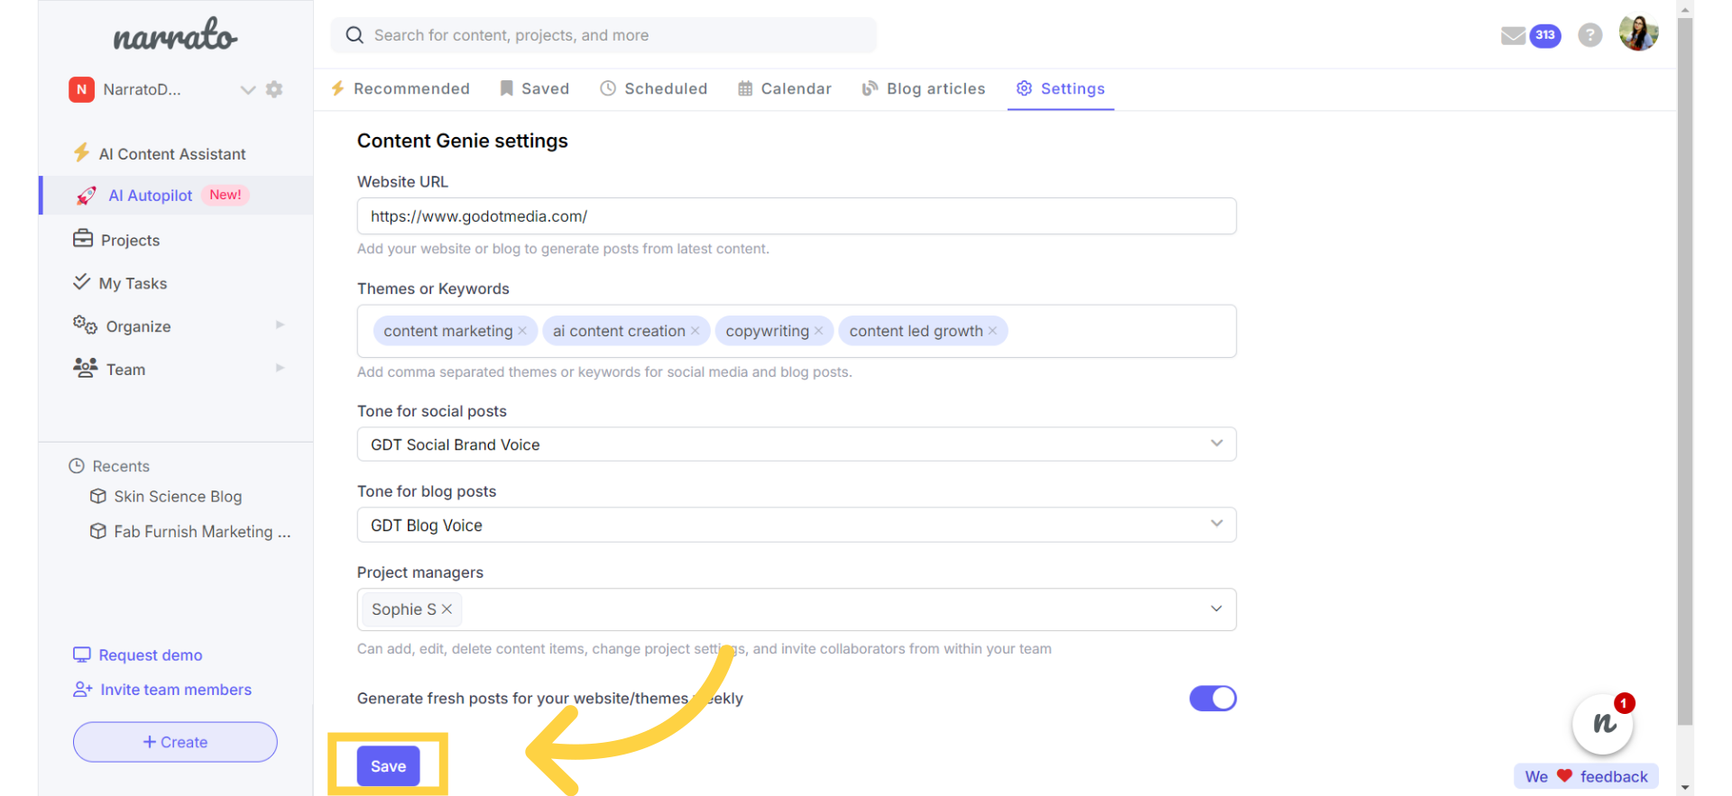Switch to Calendar tab
This screenshot has height=796, width=1732.
[785, 88]
